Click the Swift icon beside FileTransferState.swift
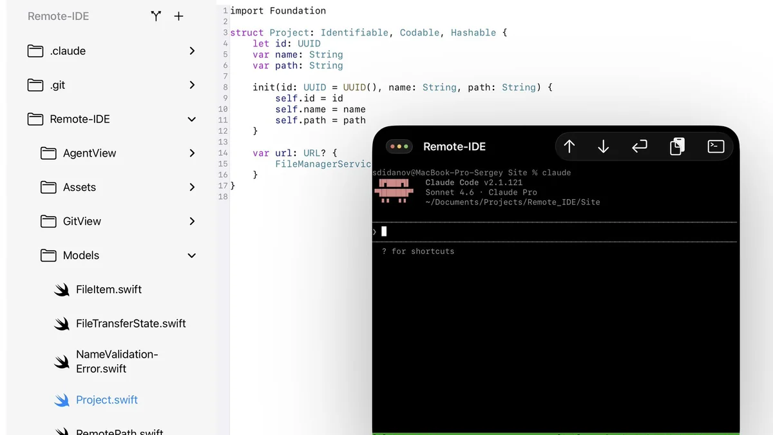This screenshot has width=773, height=435. click(61, 324)
